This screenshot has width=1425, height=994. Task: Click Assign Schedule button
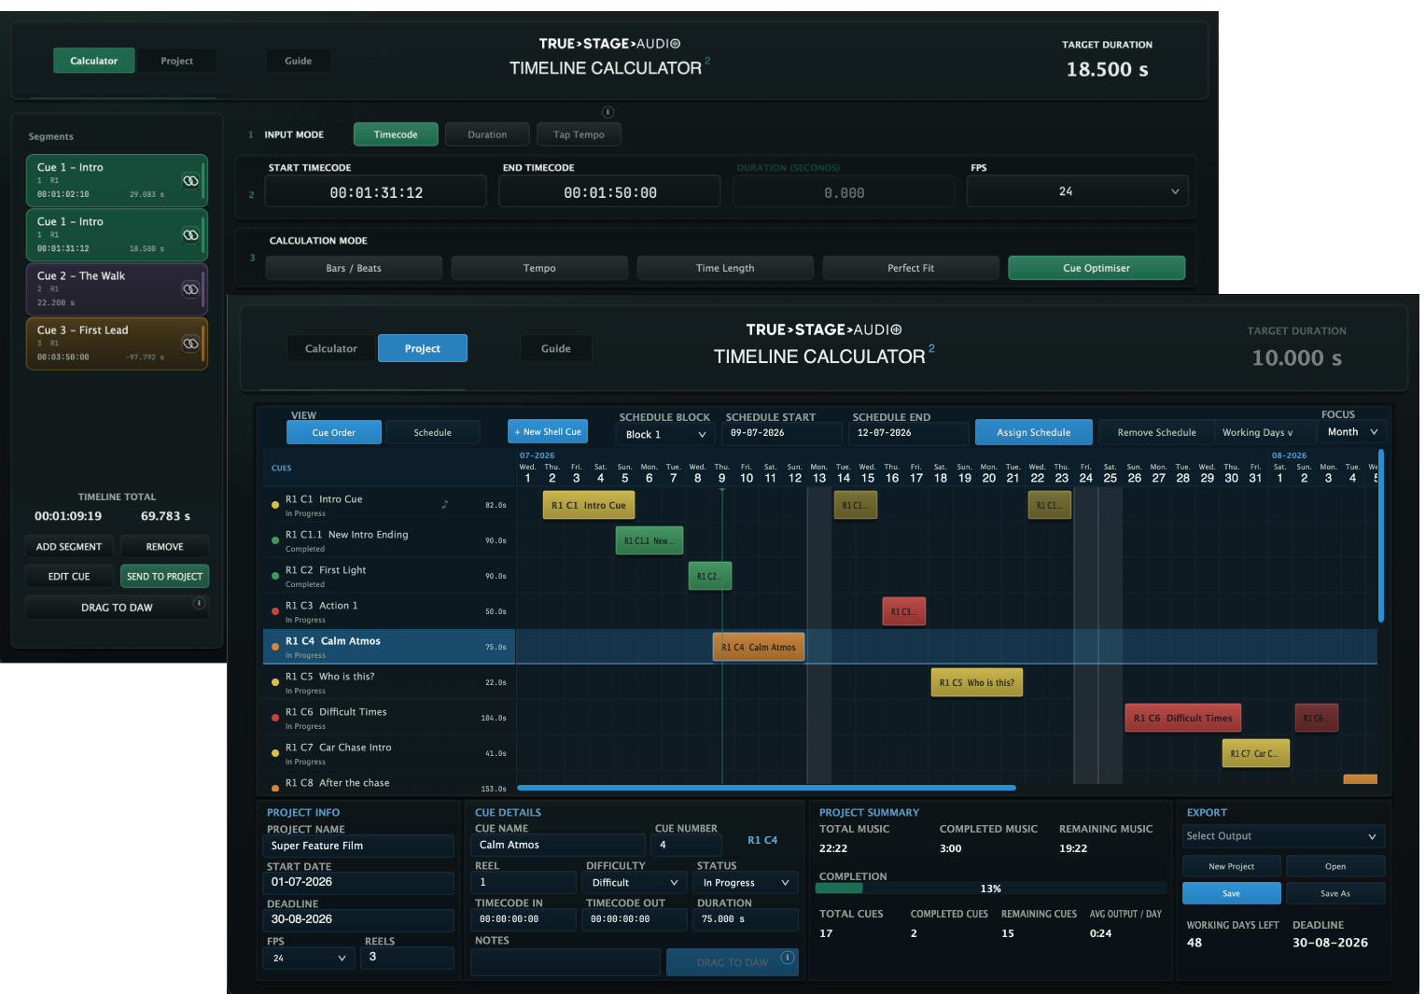coord(1034,432)
